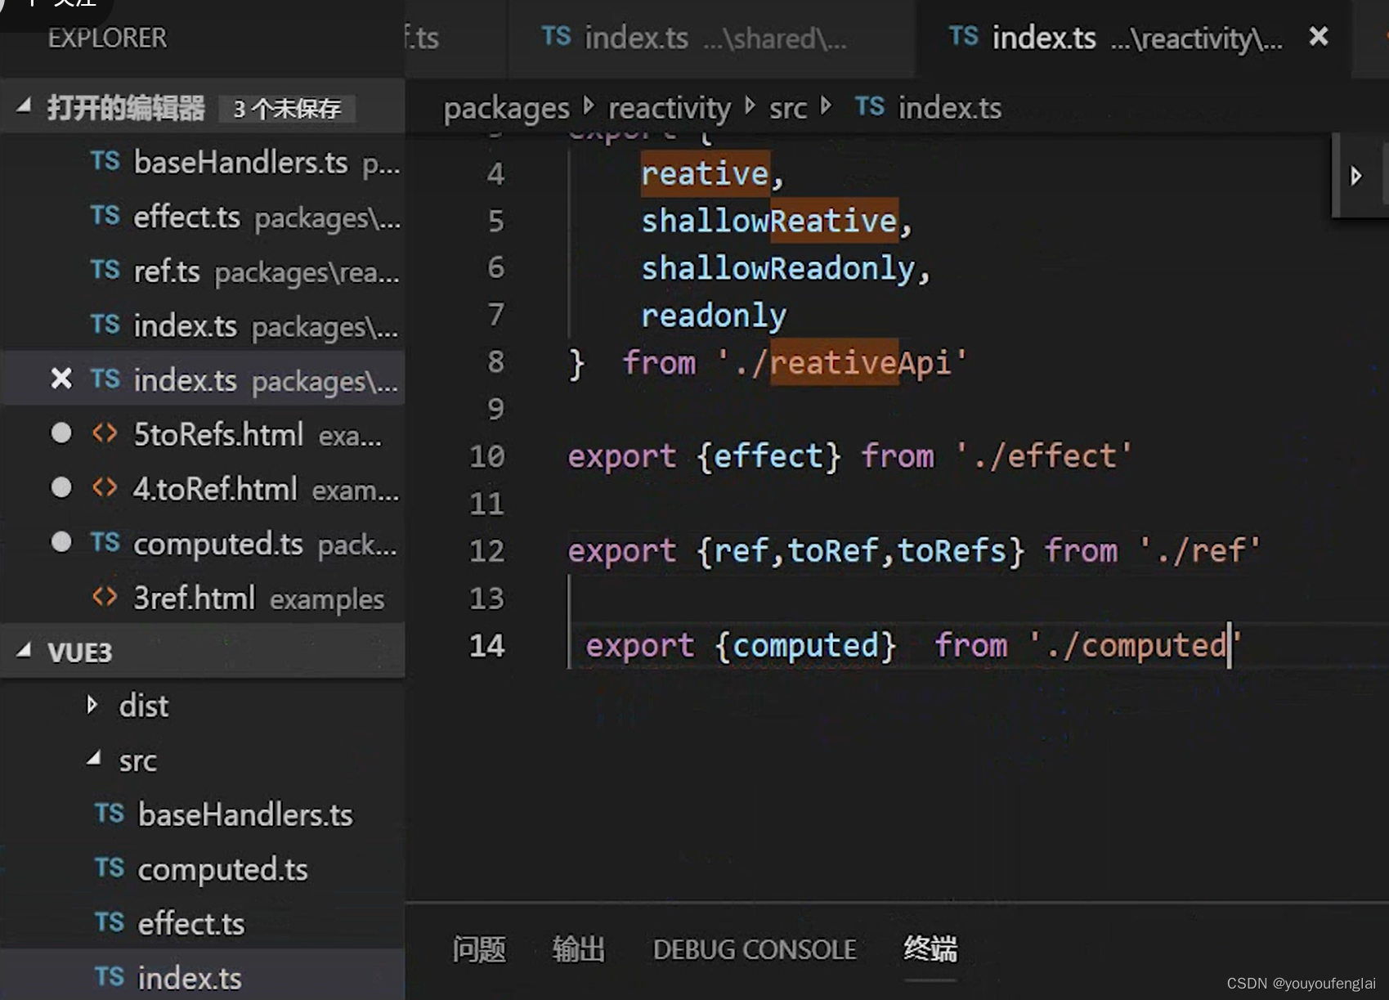Screen dimensions: 1389x1000
Task: Click packages in the breadcrumb
Action: pos(507,108)
